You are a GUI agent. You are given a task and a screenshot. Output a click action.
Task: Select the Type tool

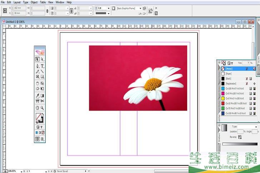pyautogui.click(x=42, y=66)
